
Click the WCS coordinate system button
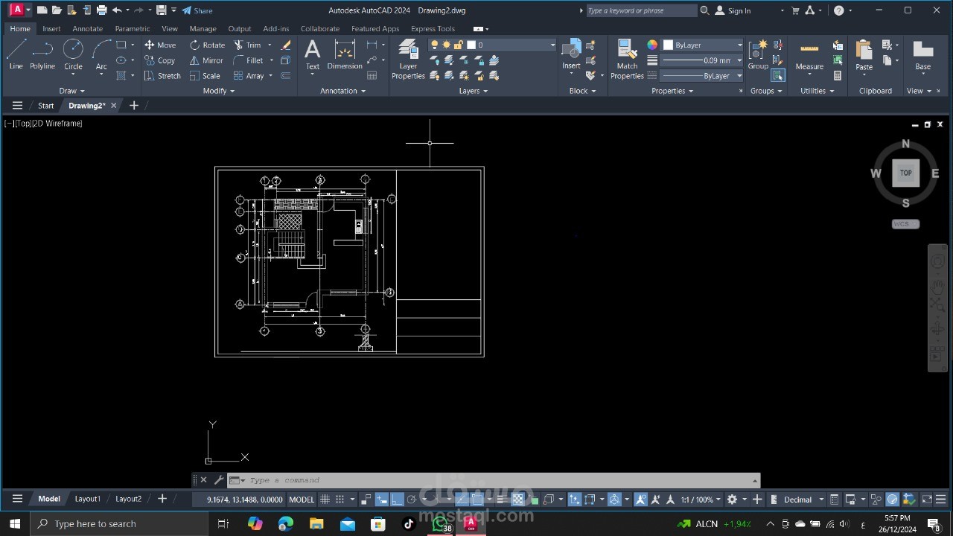905,224
